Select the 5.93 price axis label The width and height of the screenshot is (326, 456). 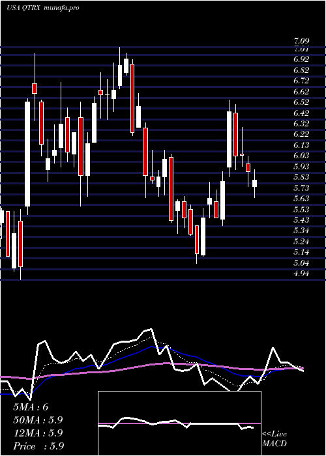(301, 166)
